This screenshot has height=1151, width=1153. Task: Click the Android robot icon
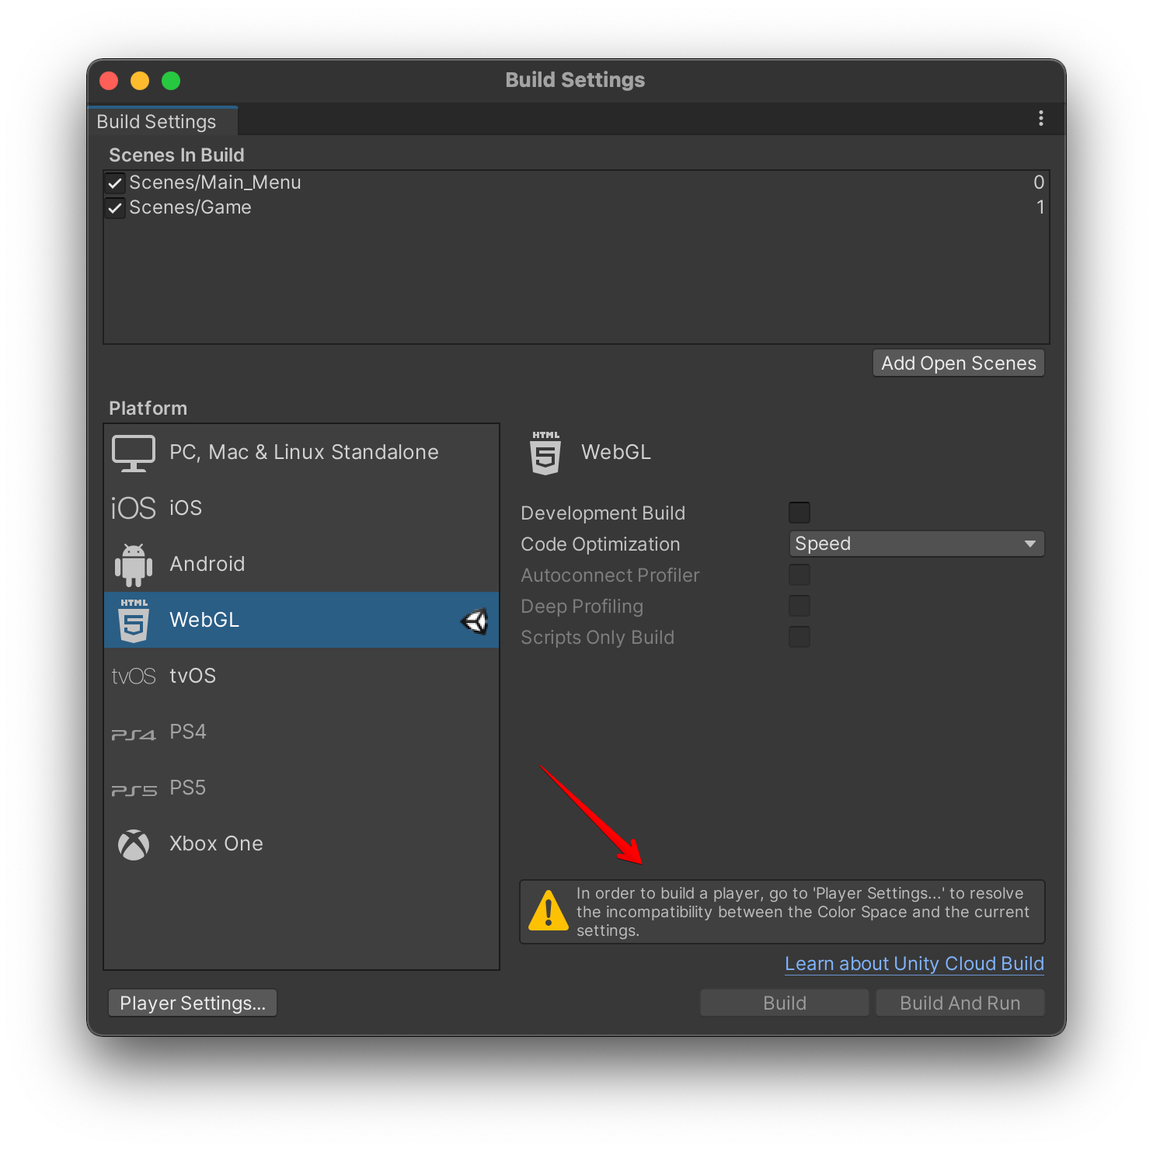tap(133, 565)
